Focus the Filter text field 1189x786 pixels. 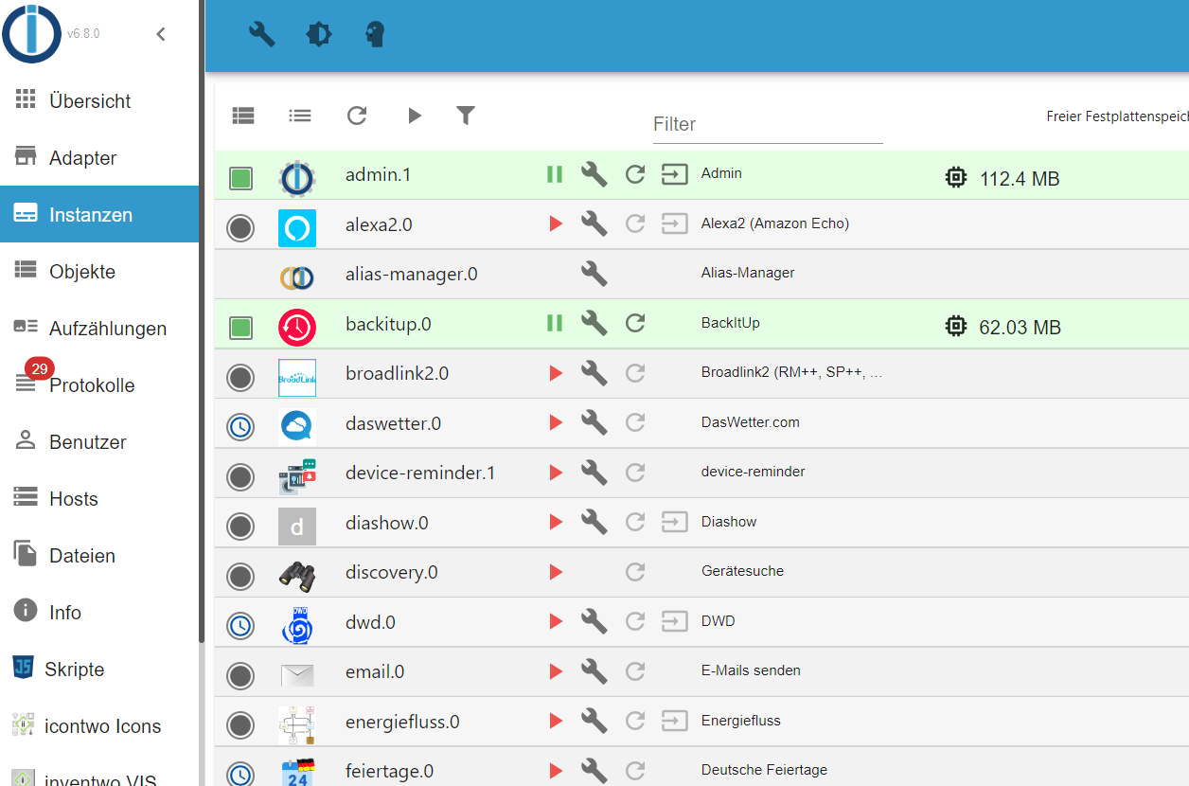(x=768, y=124)
